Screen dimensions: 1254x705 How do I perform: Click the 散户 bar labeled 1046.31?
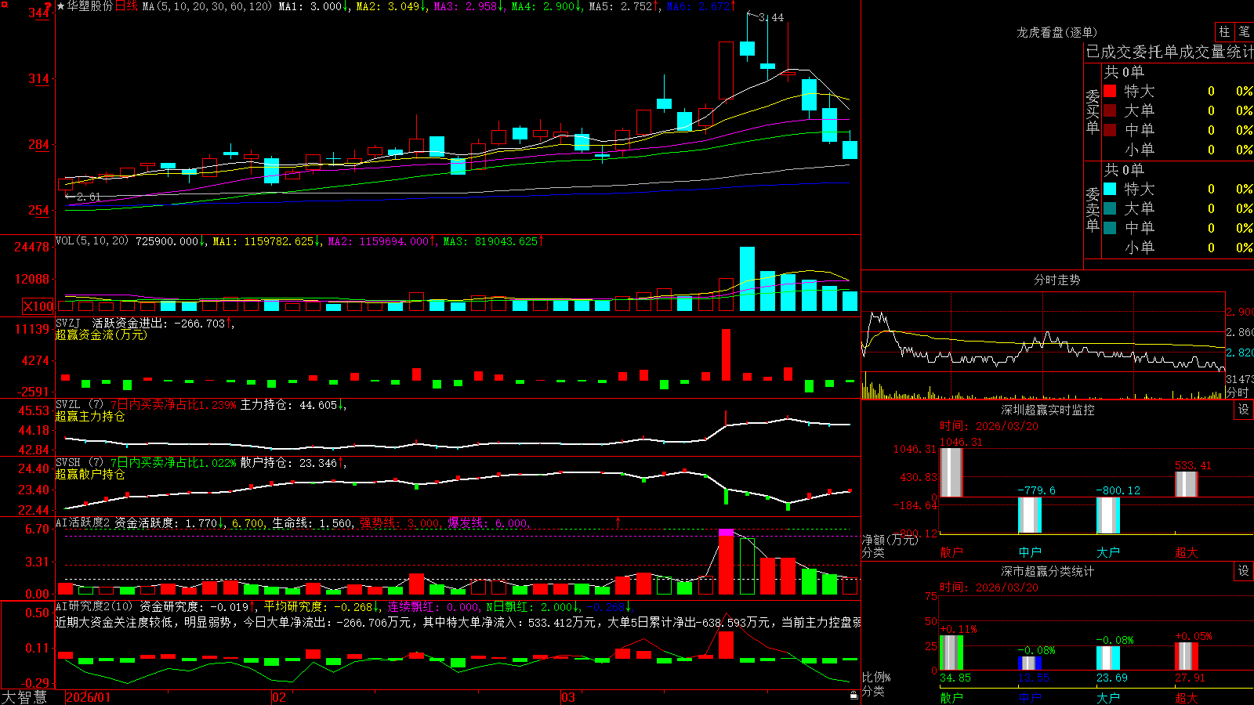click(x=951, y=472)
